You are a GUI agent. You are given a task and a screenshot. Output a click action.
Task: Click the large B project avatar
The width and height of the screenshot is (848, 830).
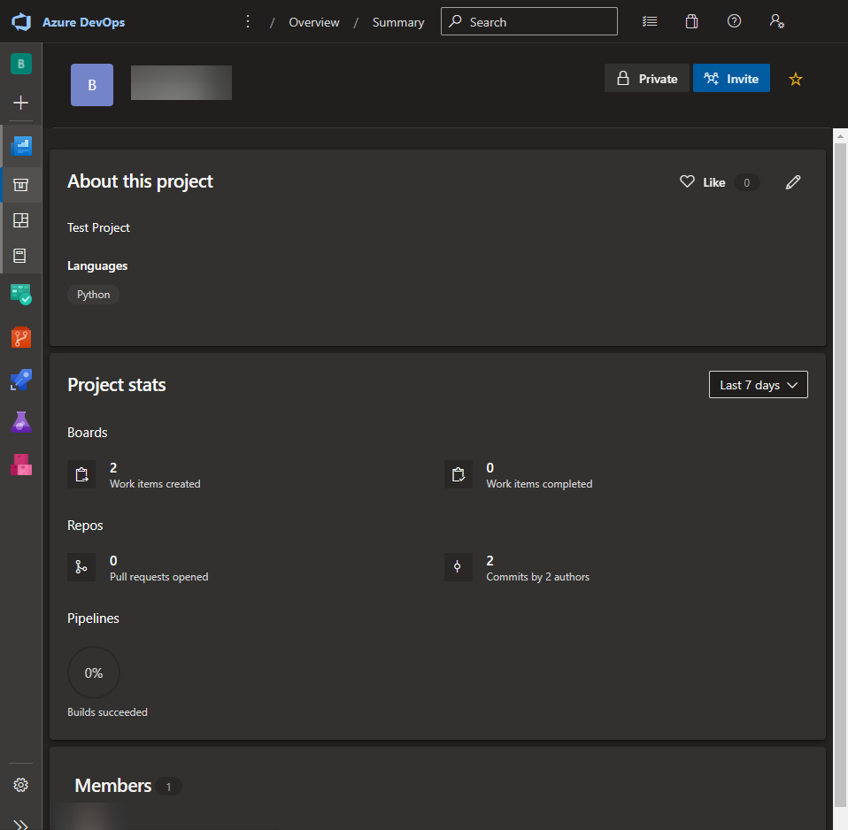(x=92, y=85)
